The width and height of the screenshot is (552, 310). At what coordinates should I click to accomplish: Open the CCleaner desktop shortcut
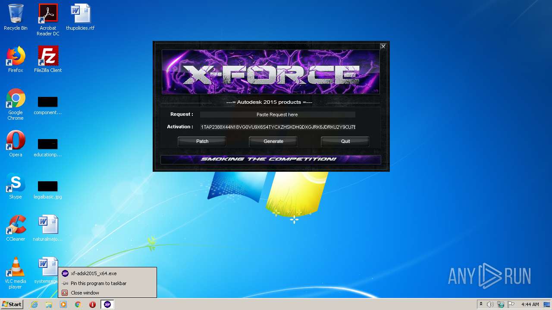point(16,228)
